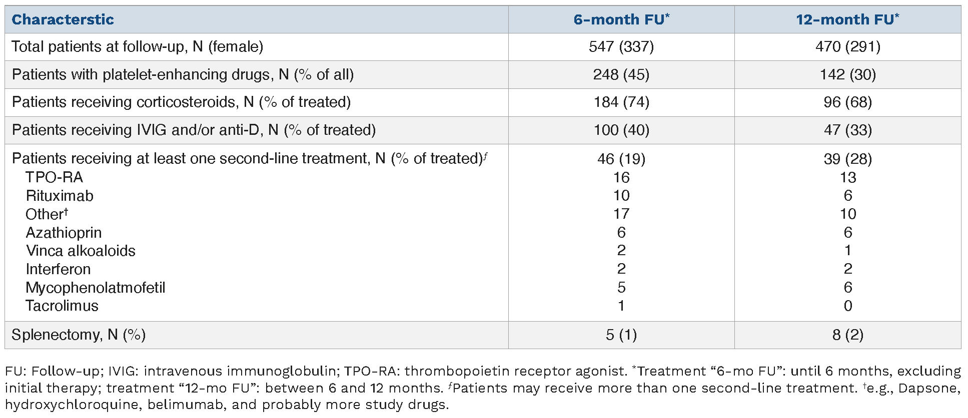Select the Total patients at follow-up row label
Viewport: 968px width, 418px height.
(x=138, y=47)
